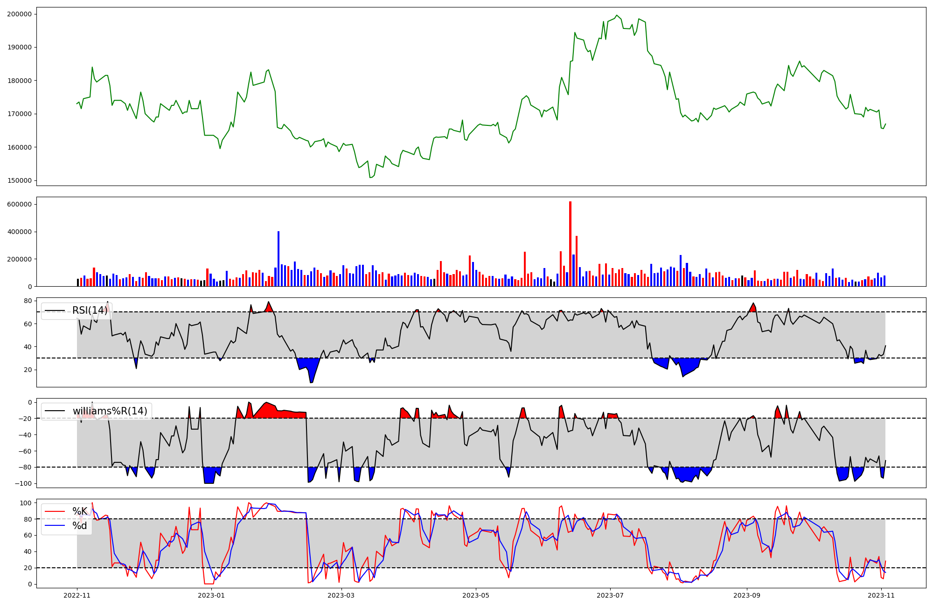Click red line swatch beside %K
Screen dimensions: 933x606
pyautogui.click(x=55, y=511)
